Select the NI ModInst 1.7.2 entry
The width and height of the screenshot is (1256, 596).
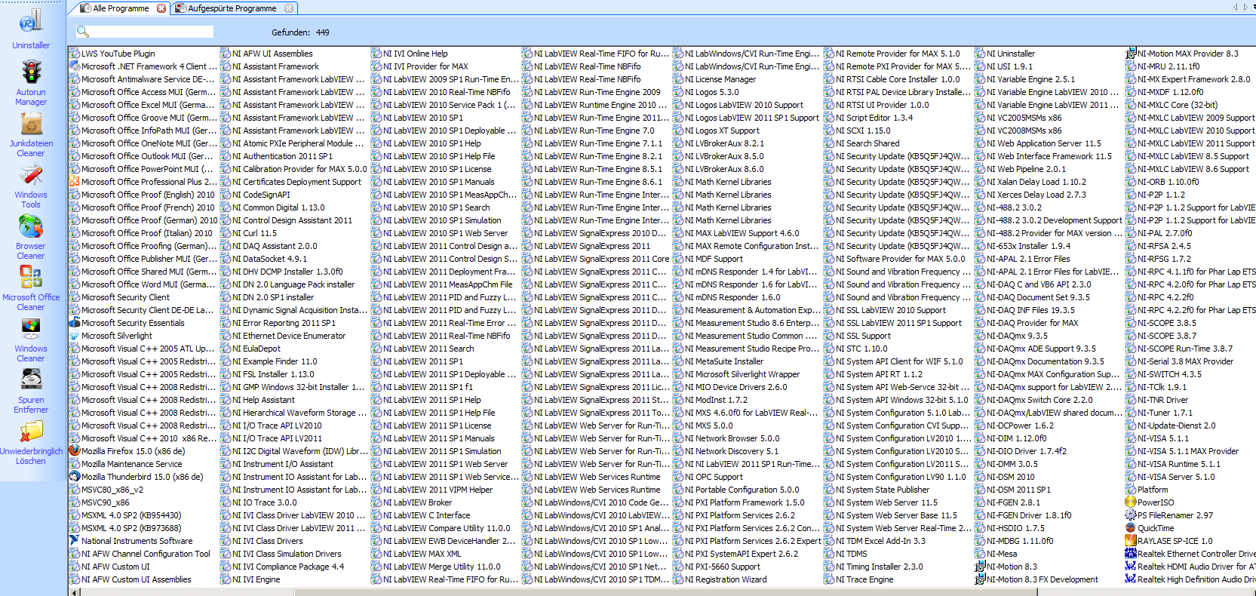click(716, 400)
